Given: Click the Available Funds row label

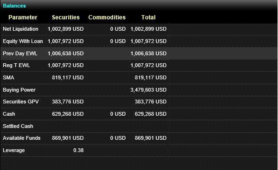Looking at the screenshot, I should (22, 138).
